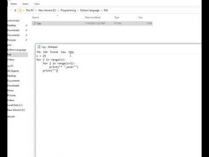Screen dimensions: 209x157
Task: Open the View ribbon tab in File Explorer
Action: click(x=37, y=4)
